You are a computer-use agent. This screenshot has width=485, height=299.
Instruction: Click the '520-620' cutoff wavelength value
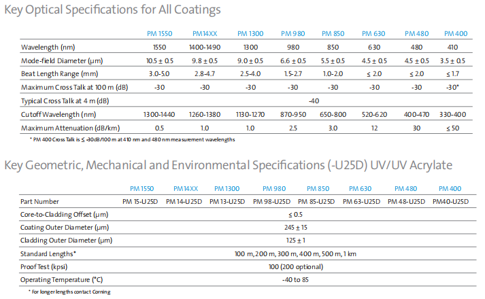(x=375, y=115)
